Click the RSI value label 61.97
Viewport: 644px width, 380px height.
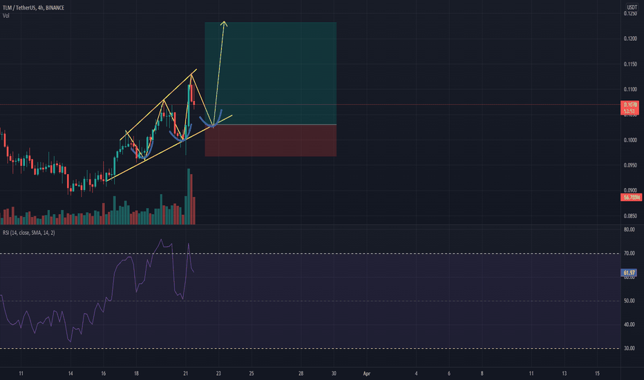(x=629, y=273)
